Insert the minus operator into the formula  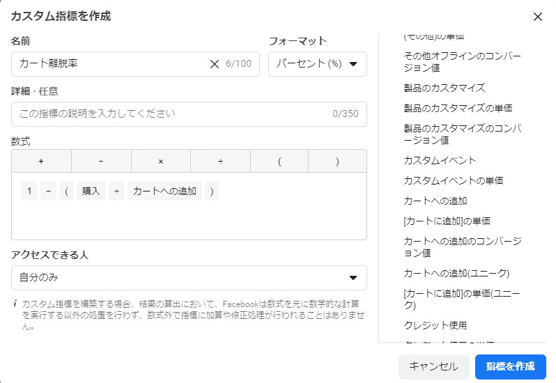coord(101,161)
